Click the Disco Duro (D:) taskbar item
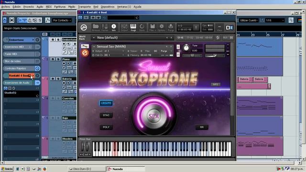This screenshot has height=172, width=306. tap(87, 169)
